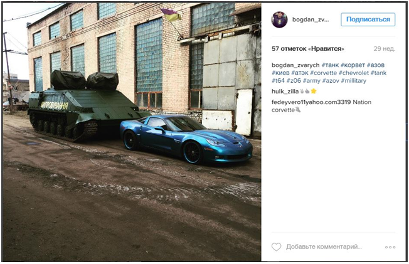This screenshot has height=264, width=409.
Task: Click the Добавьте комментарий comment field
Action: [324, 247]
